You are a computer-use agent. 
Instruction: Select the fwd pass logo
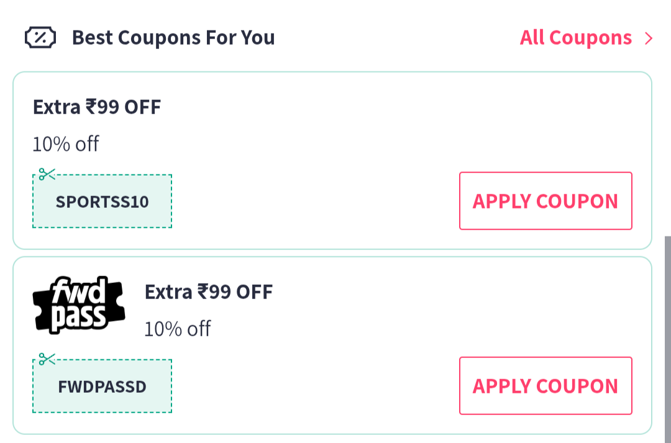[78, 303]
